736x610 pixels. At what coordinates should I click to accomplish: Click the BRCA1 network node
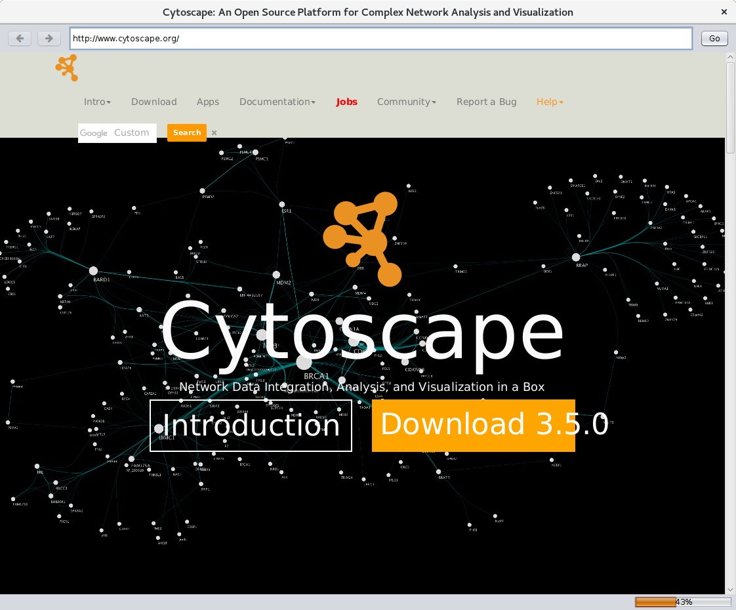(304, 362)
